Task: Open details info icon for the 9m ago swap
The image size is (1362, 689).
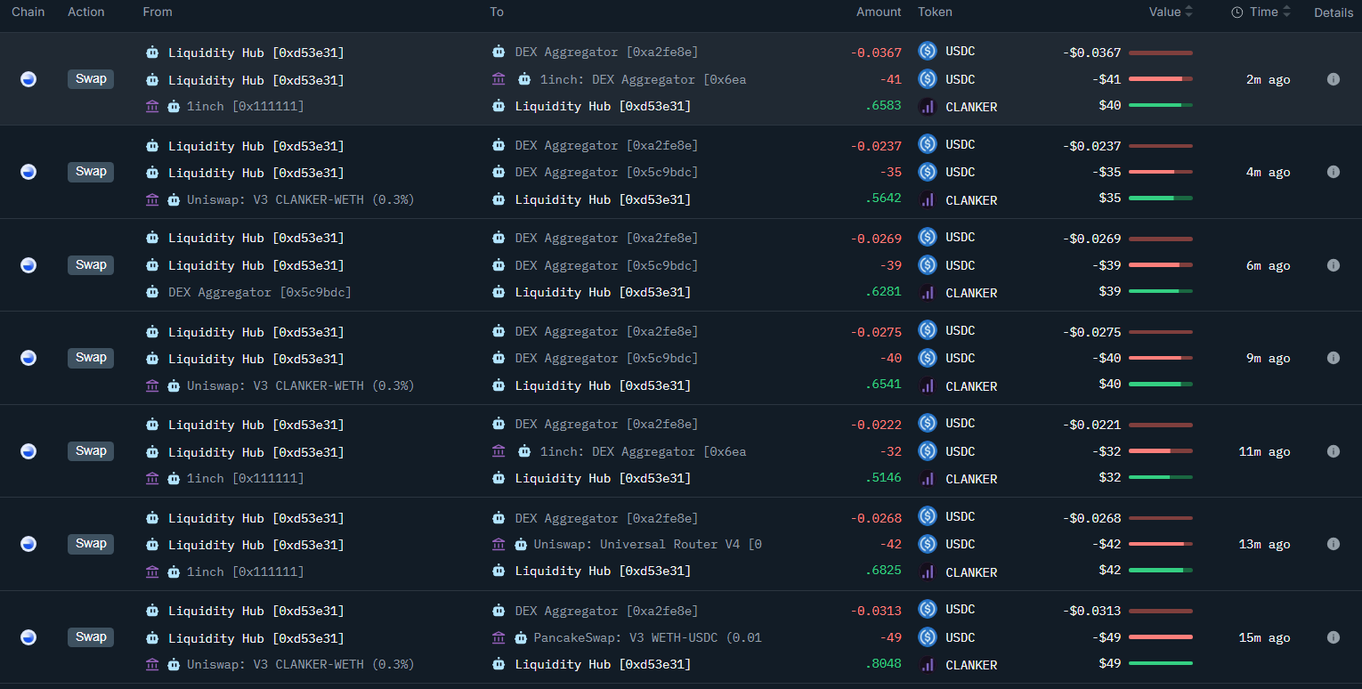Action: 1334,358
